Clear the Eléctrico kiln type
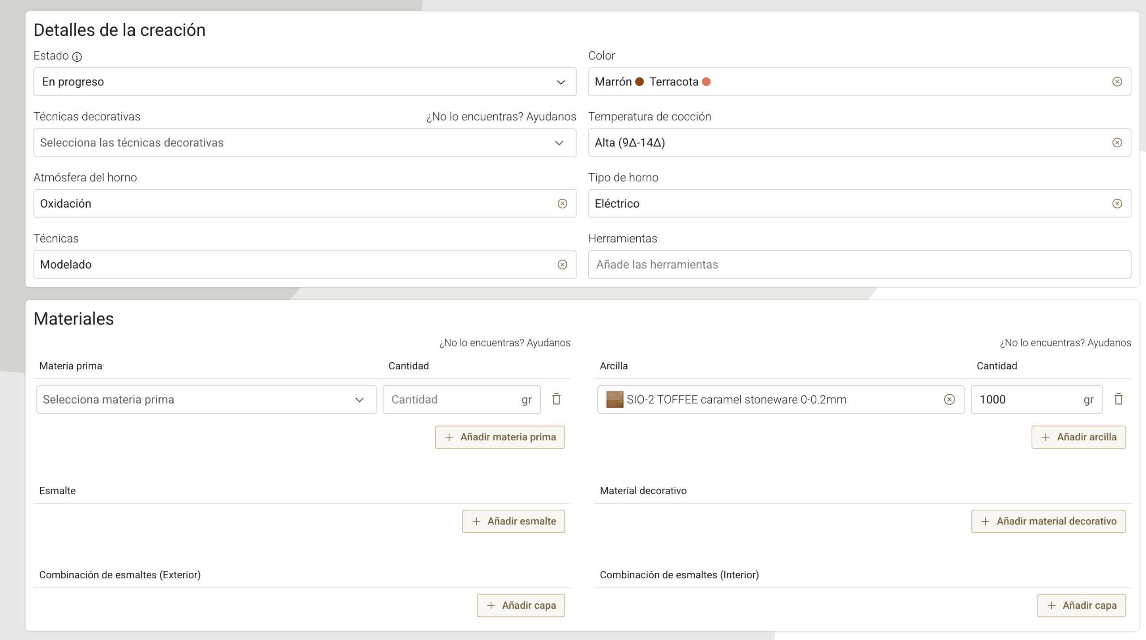 pos(1117,204)
